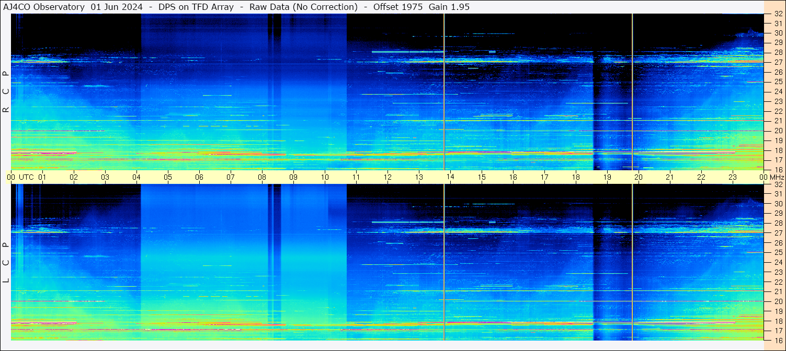This screenshot has width=786, height=351.
Task: Click the L C P panel label
Action: point(6,262)
